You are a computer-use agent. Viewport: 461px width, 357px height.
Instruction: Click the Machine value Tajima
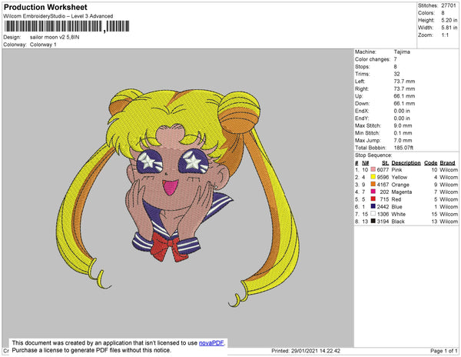pyautogui.click(x=402, y=52)
